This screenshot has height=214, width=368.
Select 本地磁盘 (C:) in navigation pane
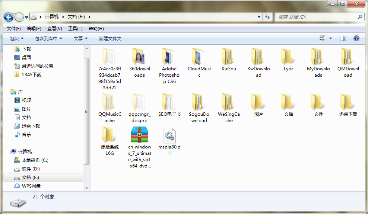[35, 160]
